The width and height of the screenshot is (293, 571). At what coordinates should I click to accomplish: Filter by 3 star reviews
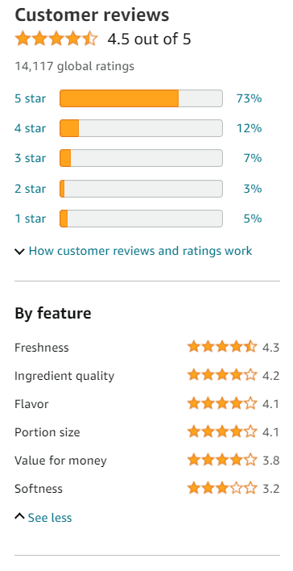click(x=30, y=158)
